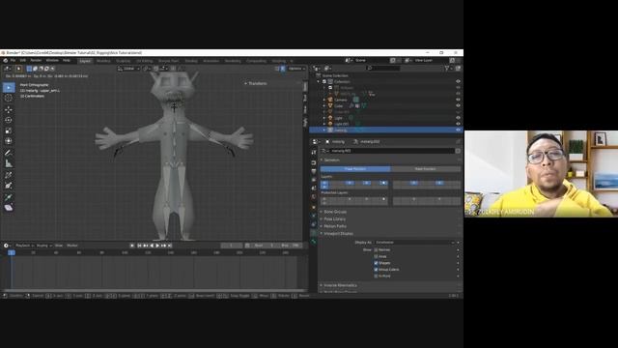The height and width of the screenshot is (348, 618).
Task: Open the viewport Options popover
Action: (x=296, y=69)
